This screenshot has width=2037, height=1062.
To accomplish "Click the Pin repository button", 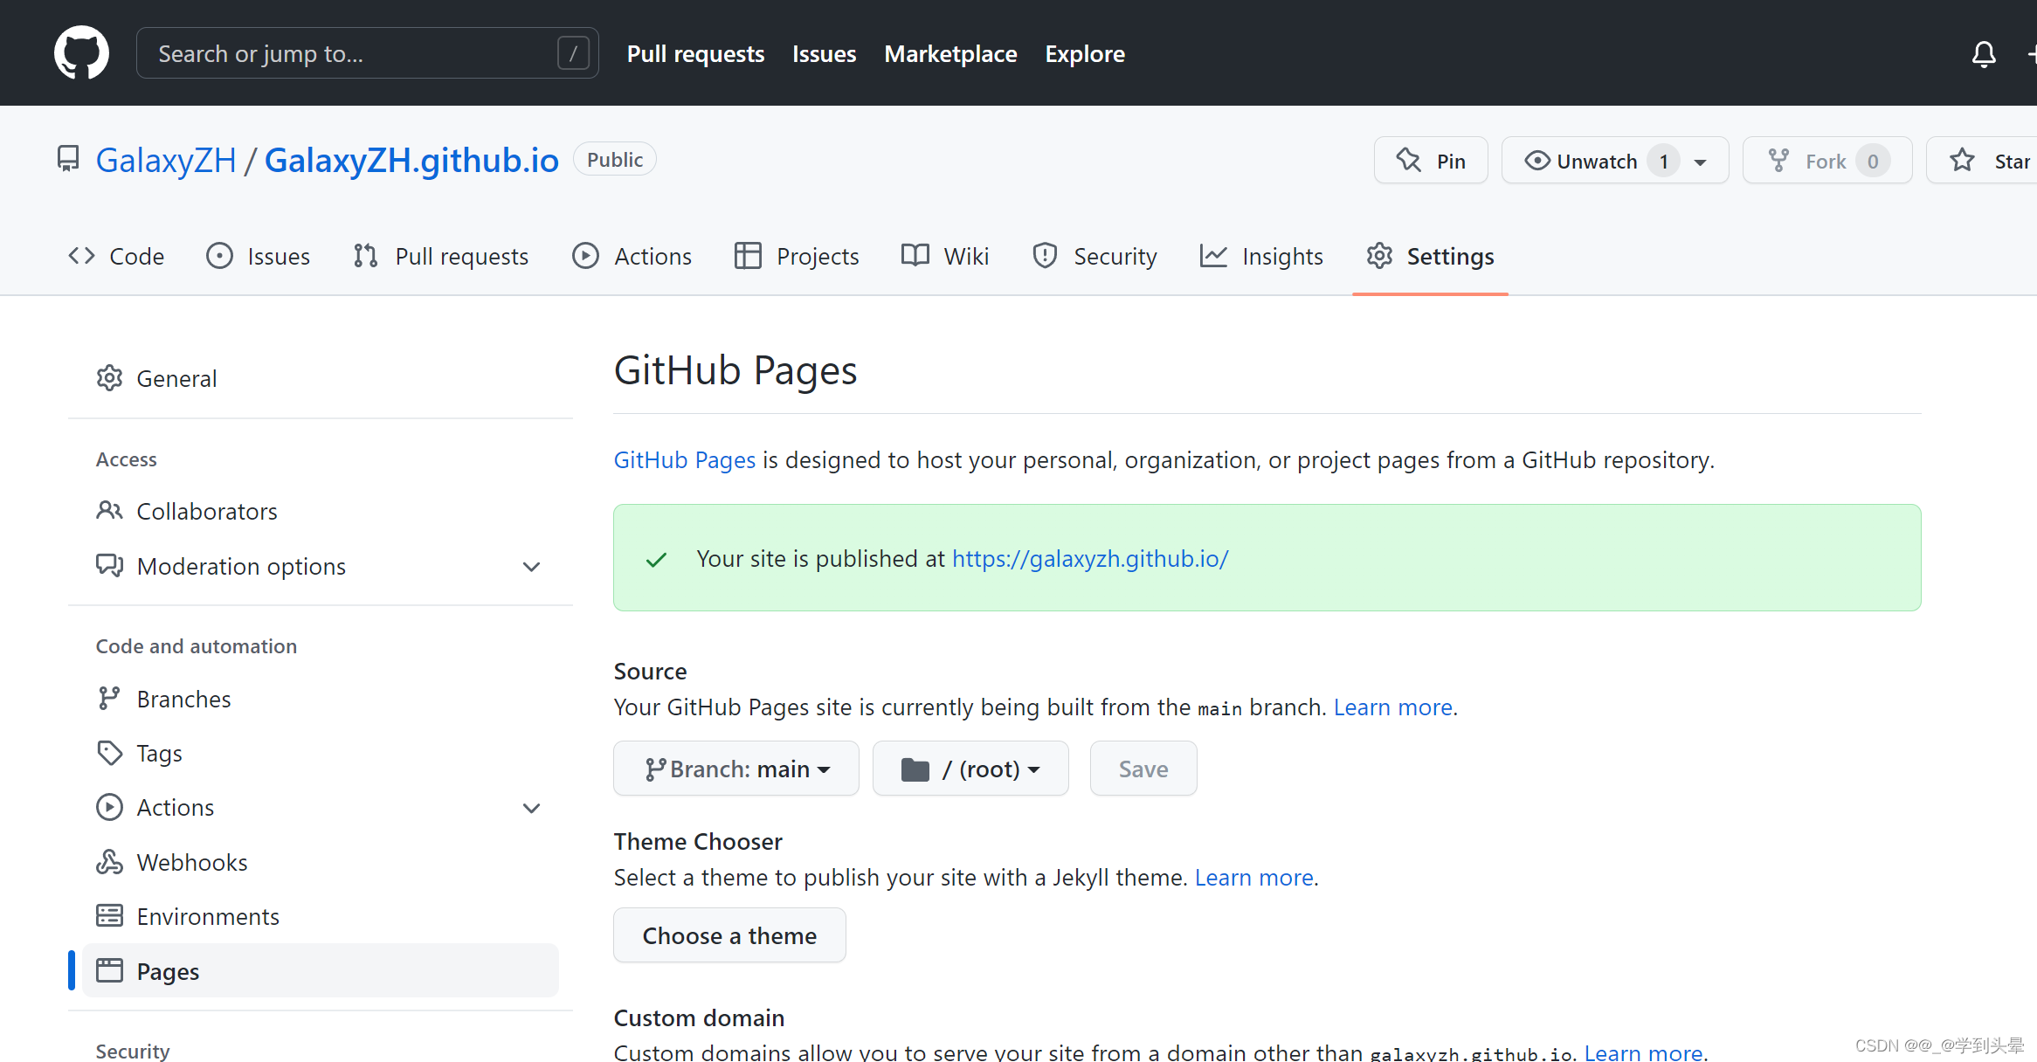I will tap(1431, 161).
